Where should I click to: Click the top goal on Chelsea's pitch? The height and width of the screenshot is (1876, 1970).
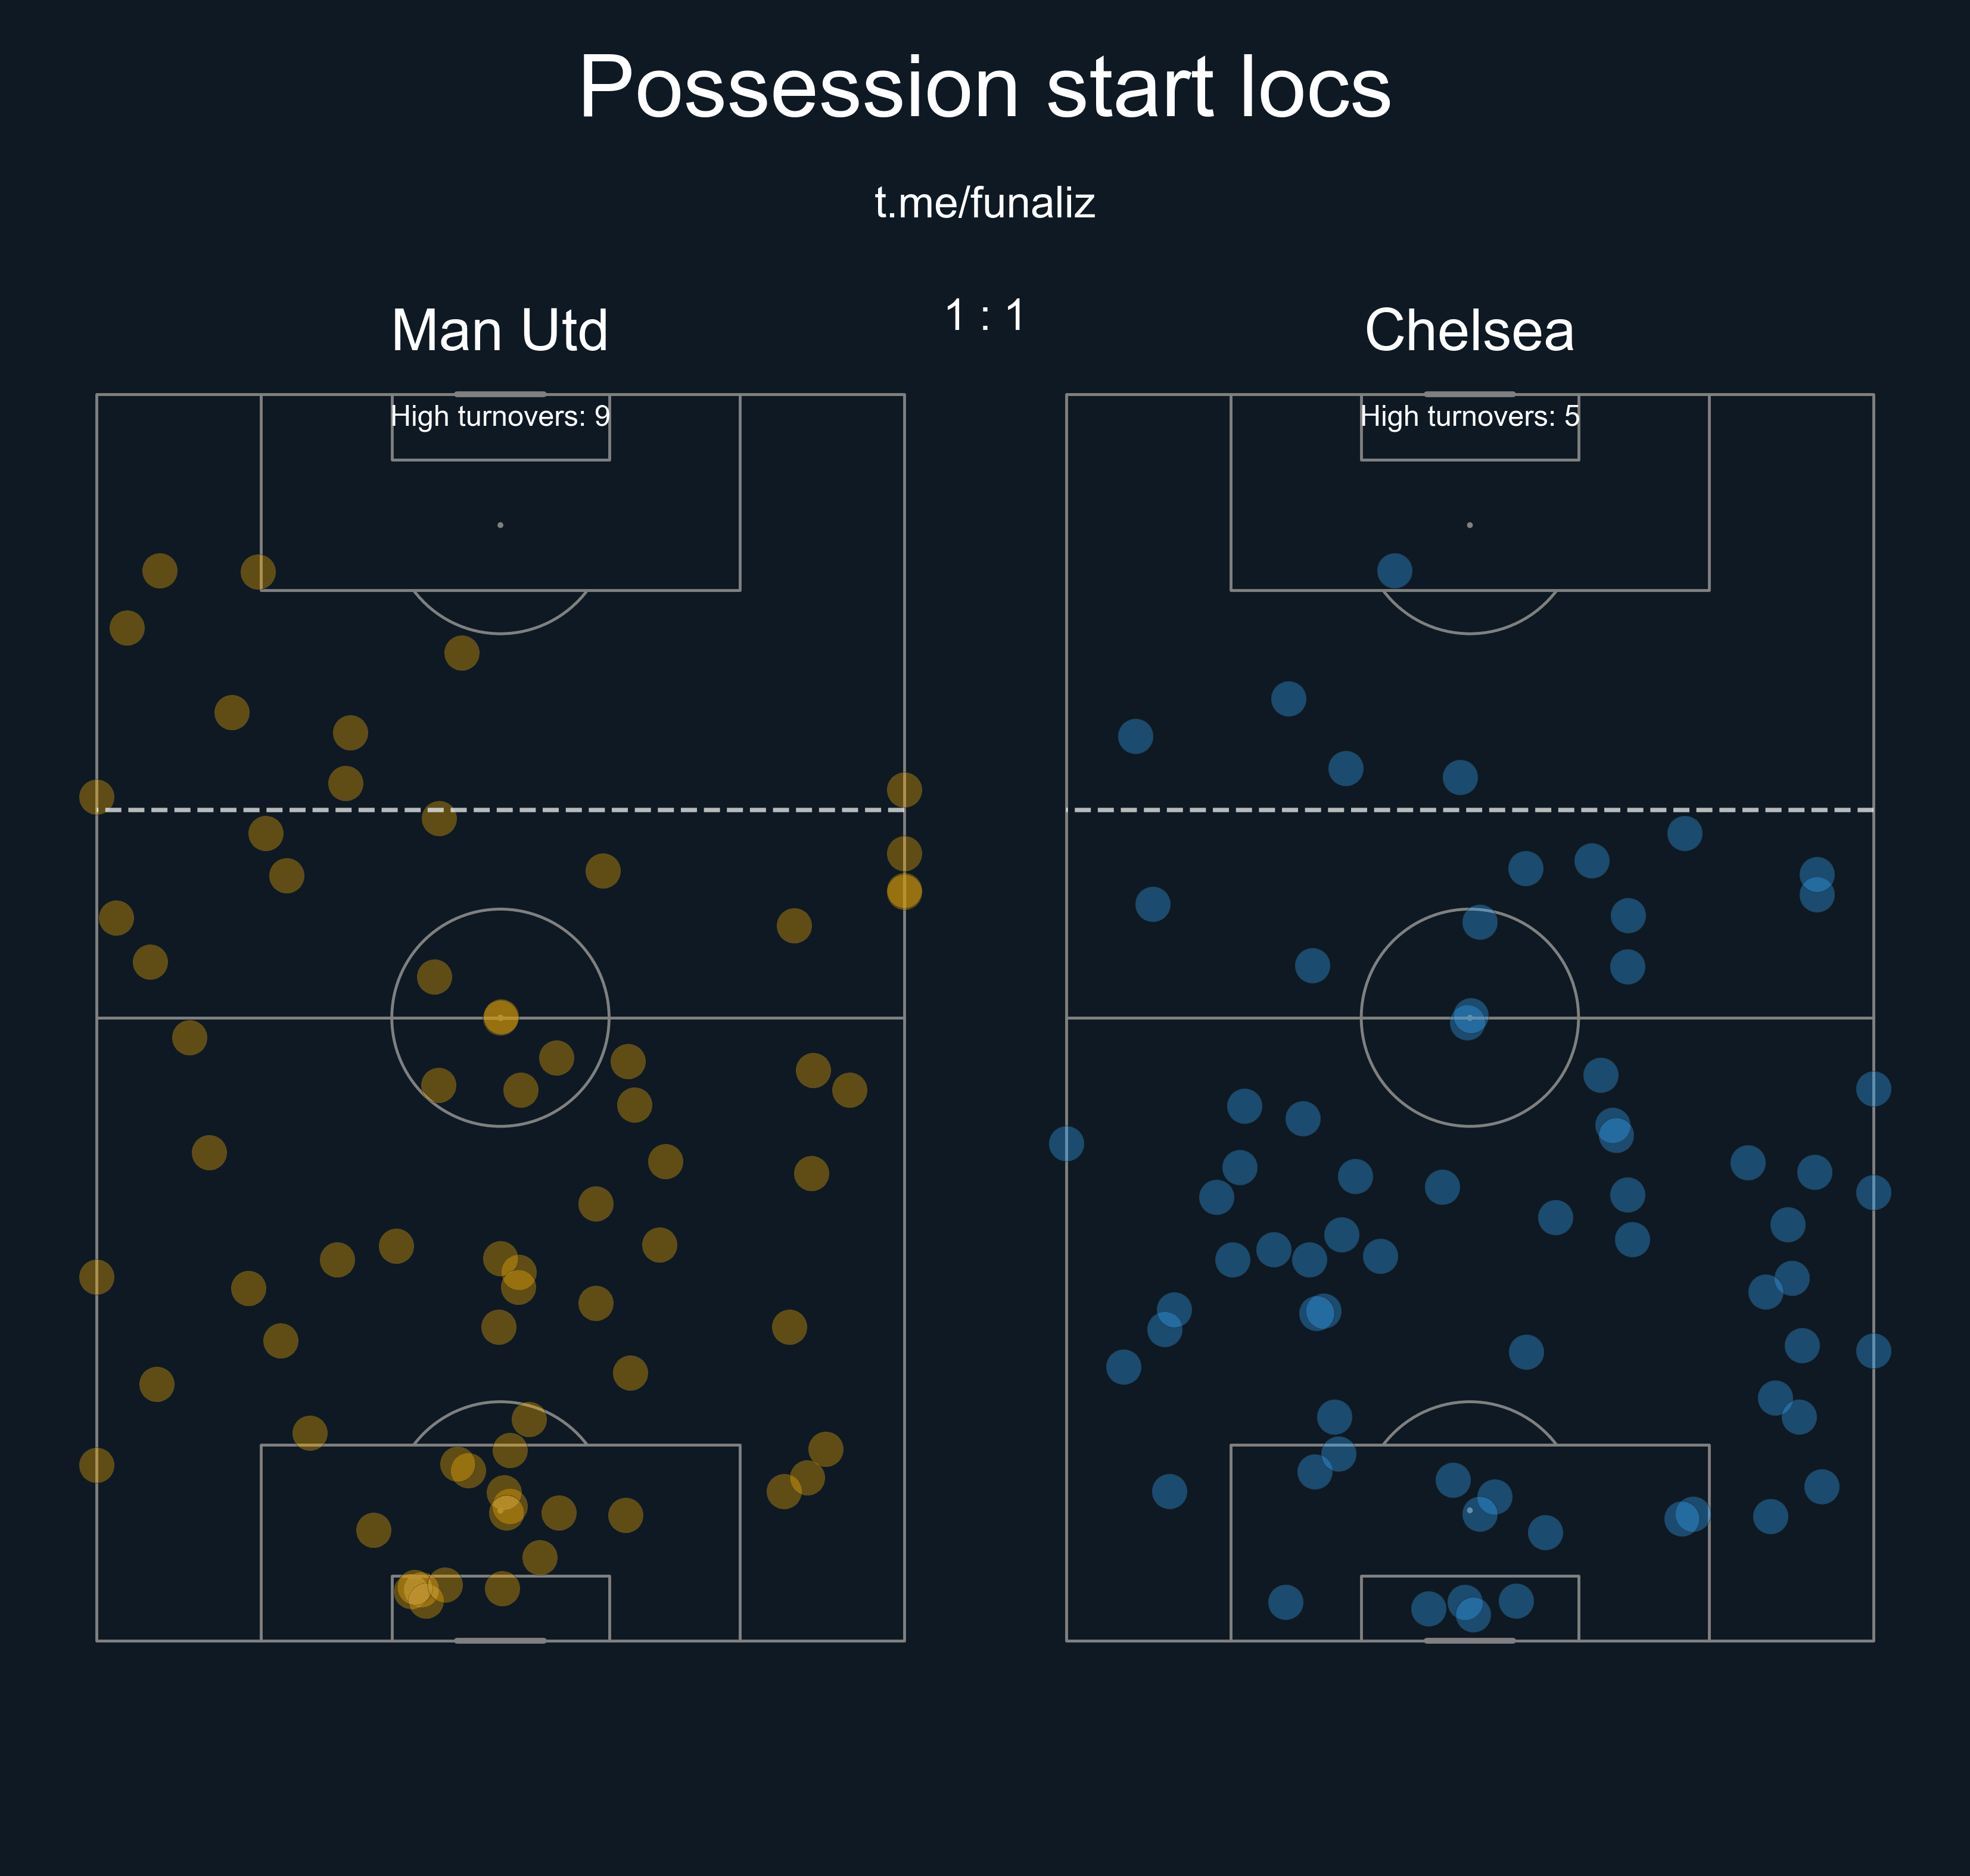(1469, 394)
